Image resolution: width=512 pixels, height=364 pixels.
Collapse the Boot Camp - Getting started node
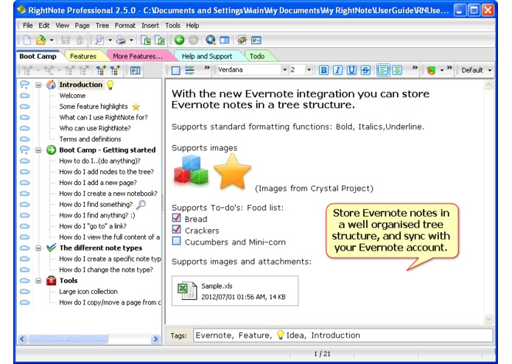point(38,150)
